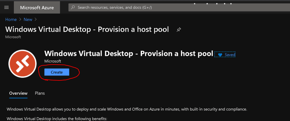Viewport: 290px width, 121px height.
Task: Go to the Home breadcrumb
Action: (x=11, y=20)
